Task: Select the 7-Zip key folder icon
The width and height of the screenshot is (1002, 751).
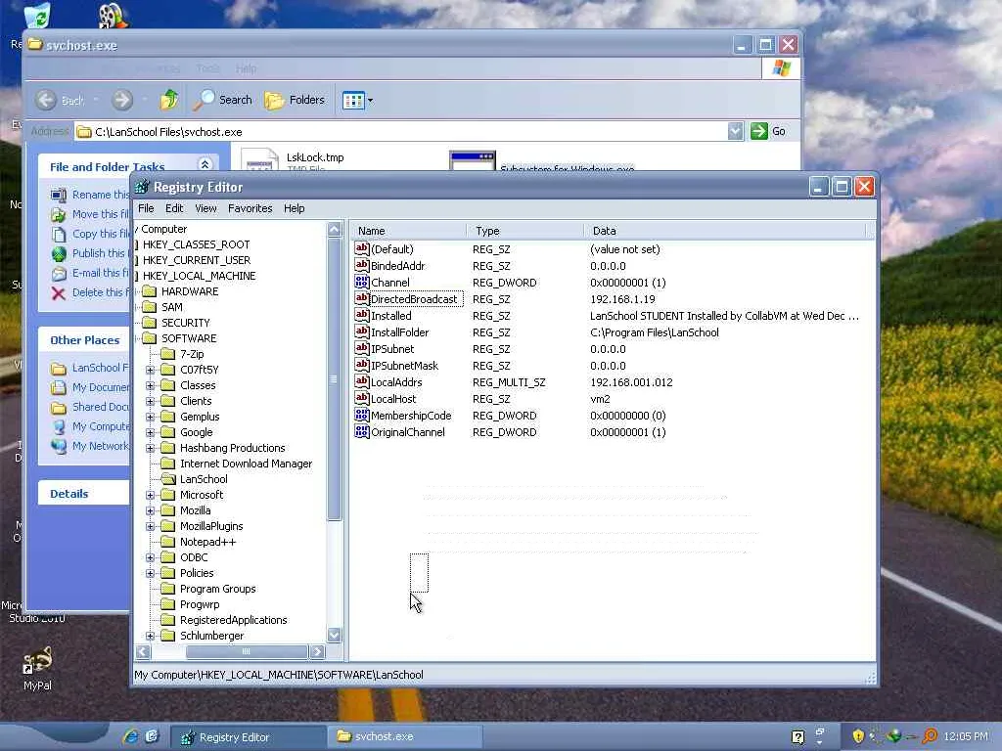Action: tap(168, 354)
